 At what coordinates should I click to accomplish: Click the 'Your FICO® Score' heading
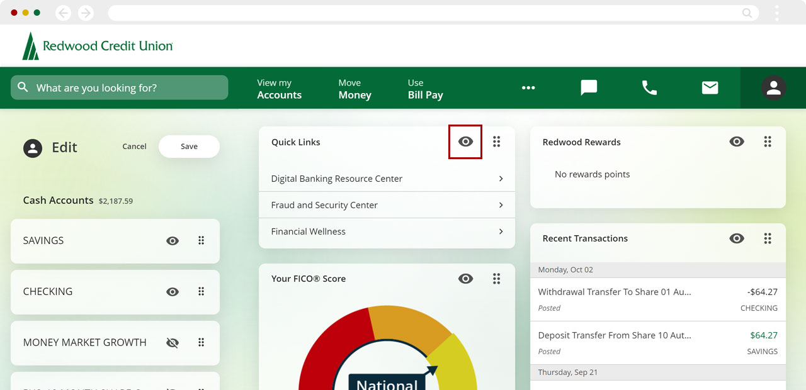coord(309,279)
